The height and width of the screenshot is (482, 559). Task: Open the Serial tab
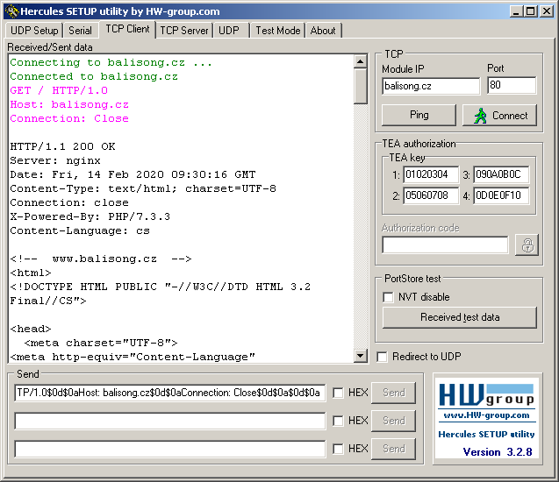pyautogui.click(x=80, y=31)
